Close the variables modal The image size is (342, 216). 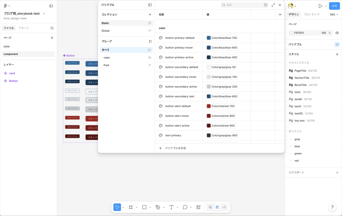click(280, 5)
